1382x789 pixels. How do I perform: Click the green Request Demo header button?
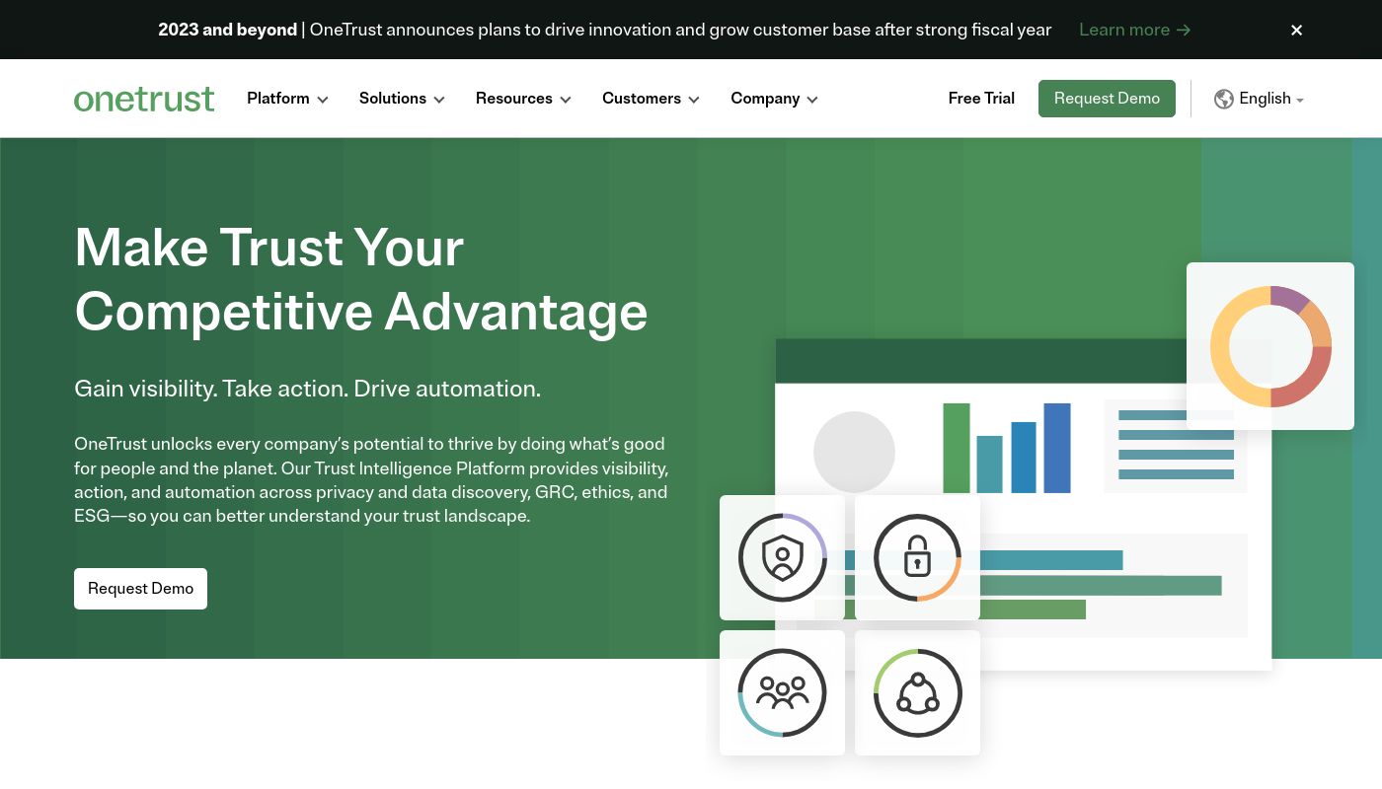[x=1107, y=99]
